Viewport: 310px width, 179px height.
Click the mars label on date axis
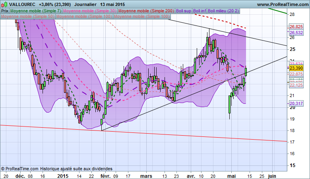point(146,176)
